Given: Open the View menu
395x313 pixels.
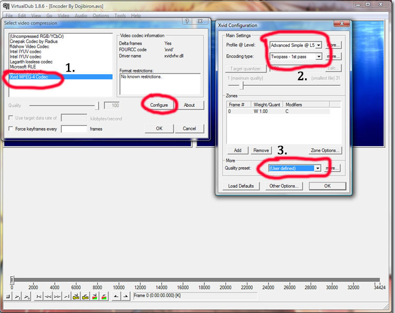Looking at the screenshot, I should [36, 16].
